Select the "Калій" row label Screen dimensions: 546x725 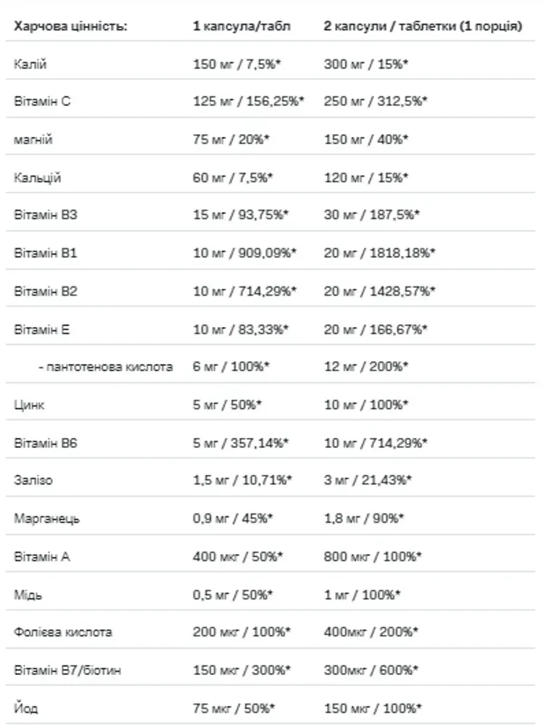[30, 64]
